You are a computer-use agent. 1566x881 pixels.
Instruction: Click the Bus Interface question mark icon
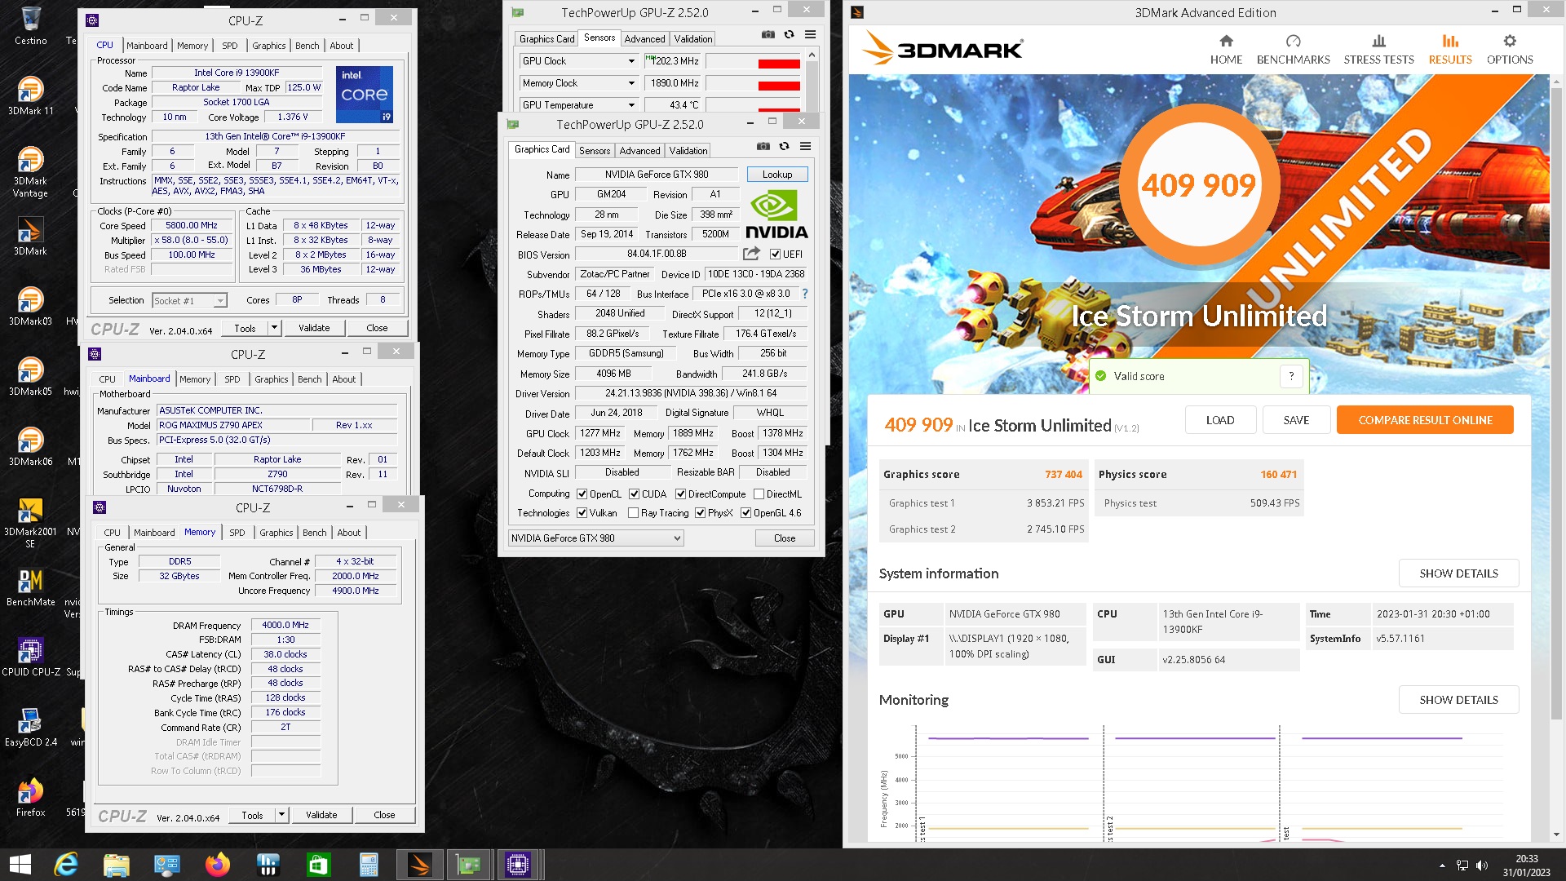tap(804, 294)
